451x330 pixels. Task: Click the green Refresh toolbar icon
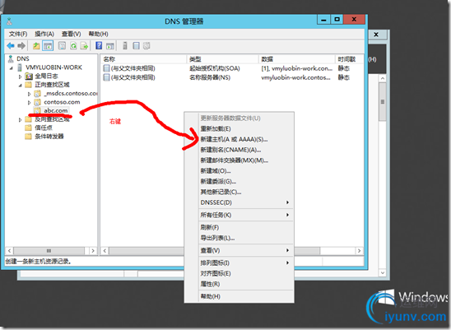[x=73, y=45]
